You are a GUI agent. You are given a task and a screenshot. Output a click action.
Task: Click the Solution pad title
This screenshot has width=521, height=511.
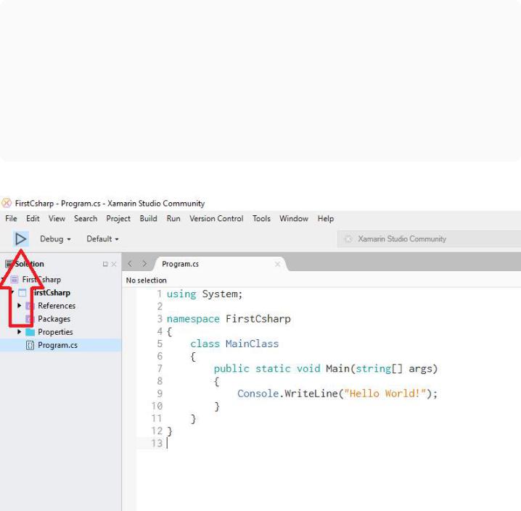[x=29, y=264]
